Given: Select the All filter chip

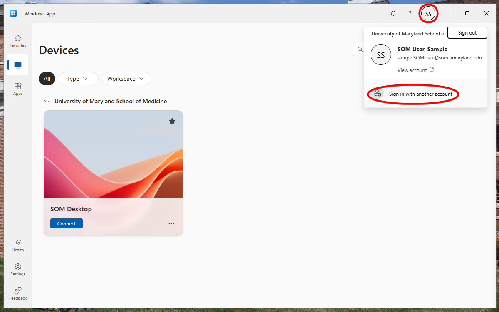Looking at the screenshot, I should click(47, 79).
